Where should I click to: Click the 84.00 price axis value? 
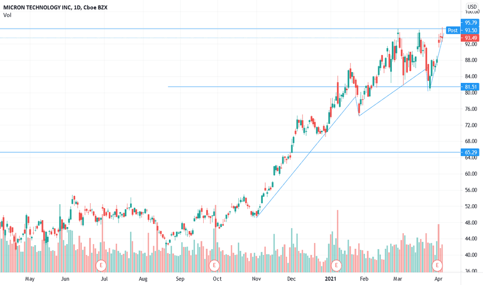[471, 76]
